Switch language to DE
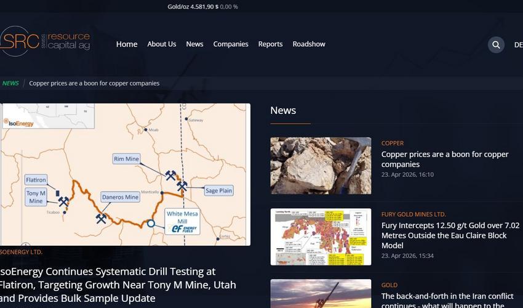523x308 pixels. click(x=518, y=45)
